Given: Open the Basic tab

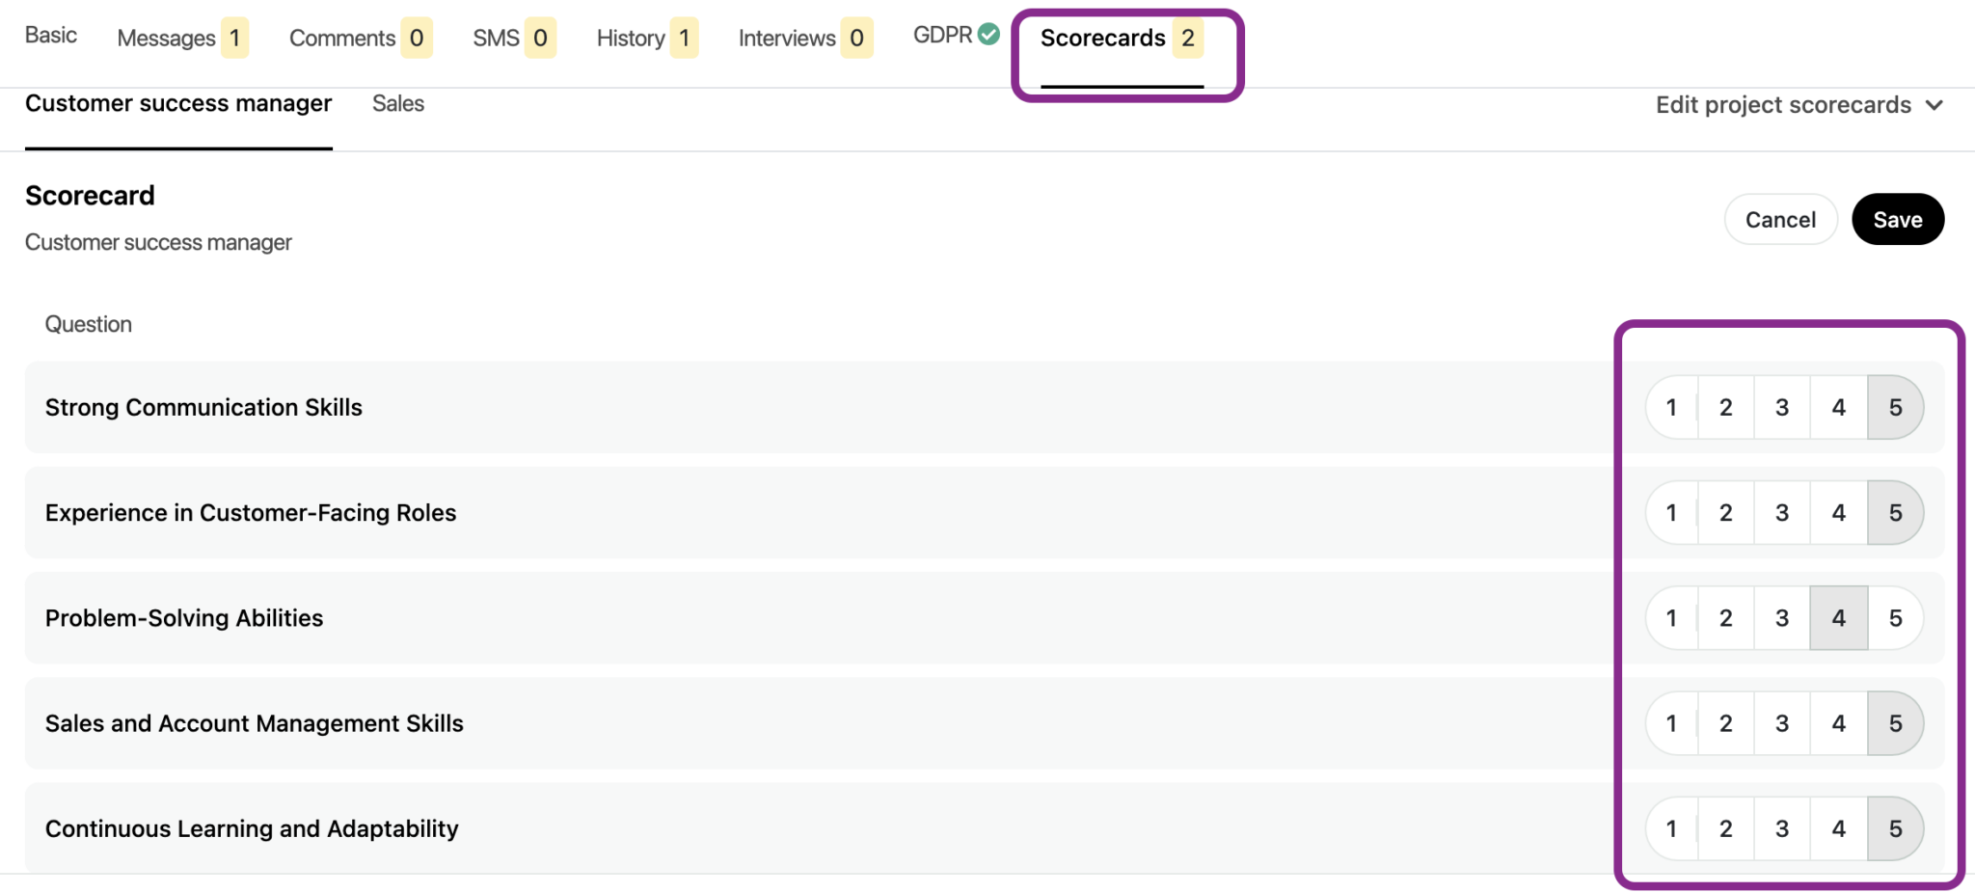Looking at the screenshot, I should pyautogui.click(x=51, y=36).
